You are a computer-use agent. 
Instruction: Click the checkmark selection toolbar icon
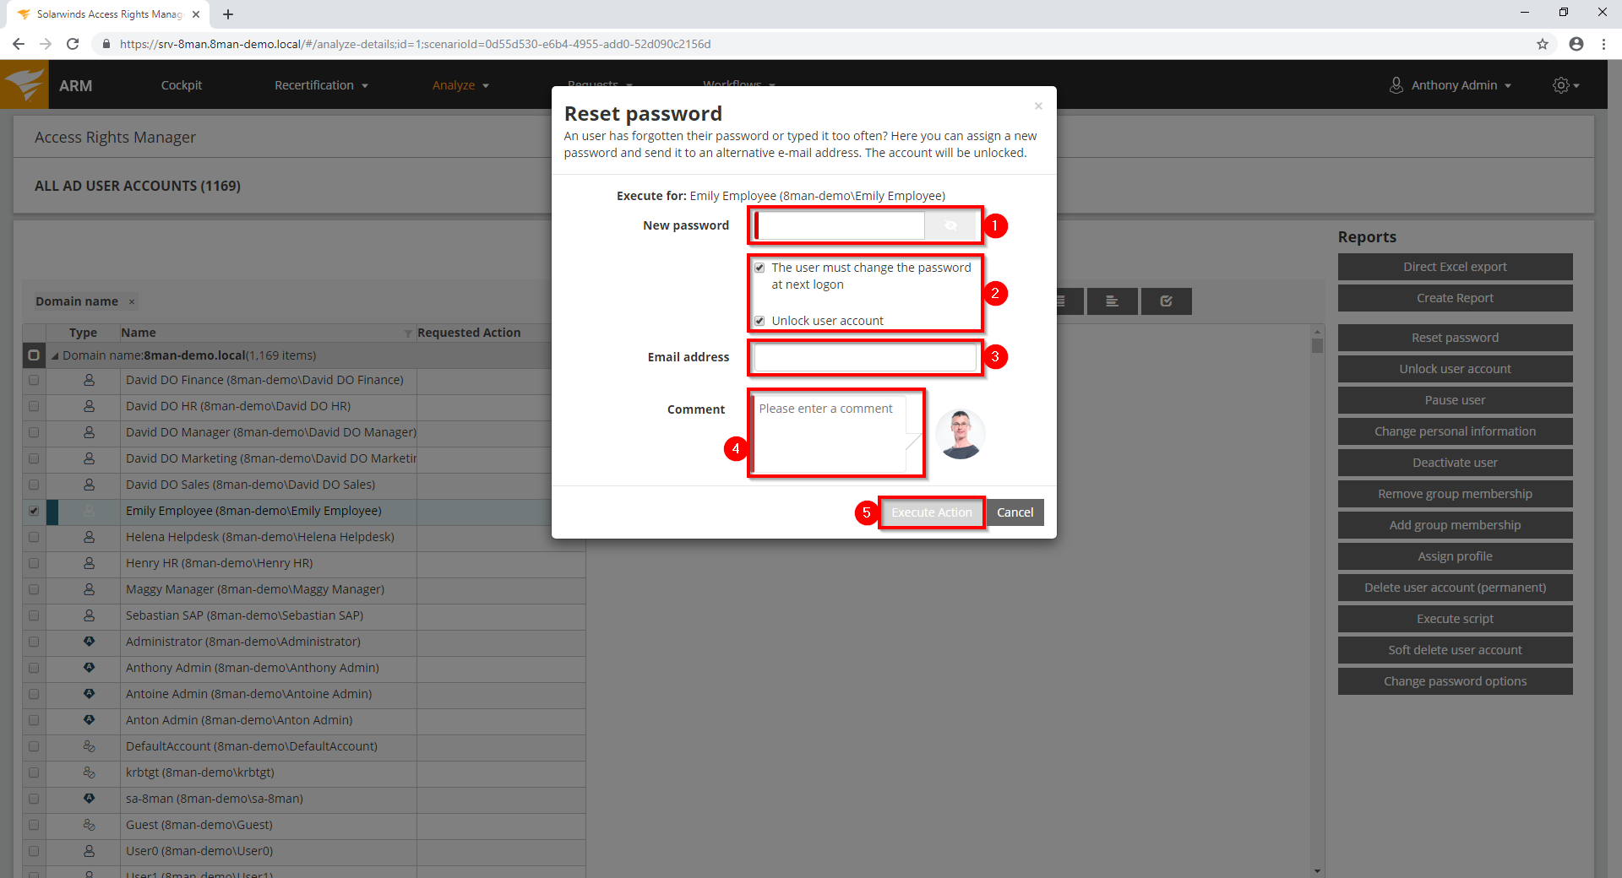[1166, 301]
